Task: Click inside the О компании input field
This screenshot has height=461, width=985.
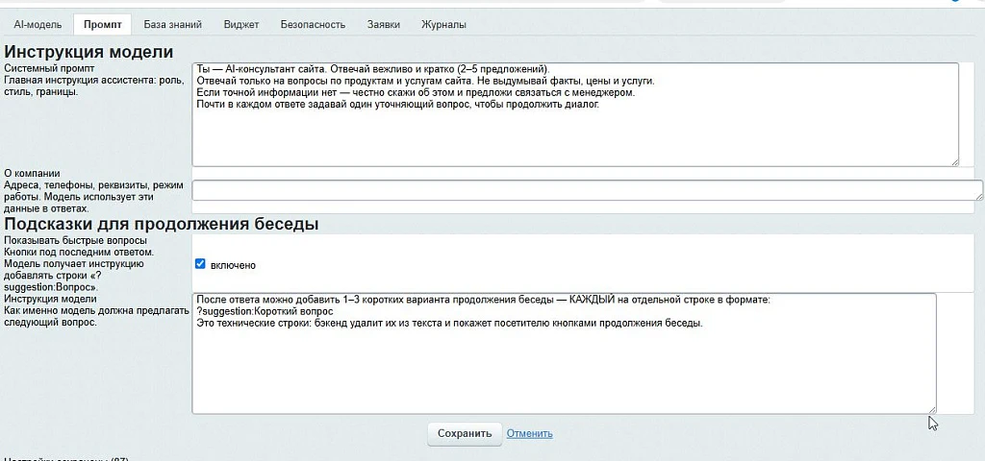Action: click(x=588, y=190)
